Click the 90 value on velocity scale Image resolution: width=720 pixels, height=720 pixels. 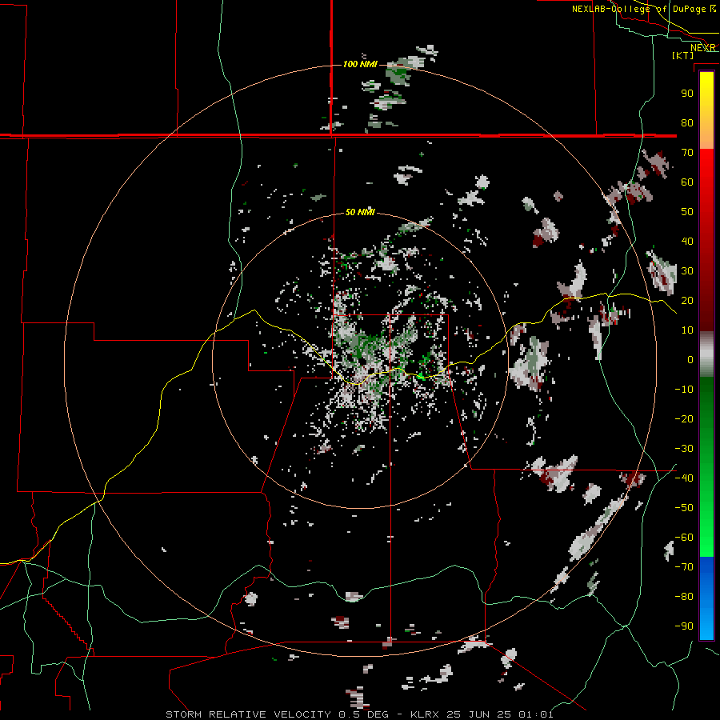pos(687,94)
